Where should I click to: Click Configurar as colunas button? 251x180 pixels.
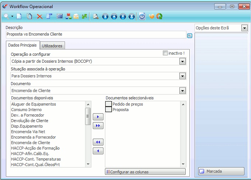145,172
